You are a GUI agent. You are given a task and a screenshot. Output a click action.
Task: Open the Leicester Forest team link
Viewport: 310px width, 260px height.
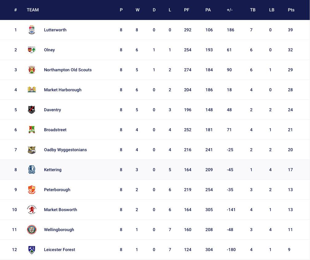(59, 250)
